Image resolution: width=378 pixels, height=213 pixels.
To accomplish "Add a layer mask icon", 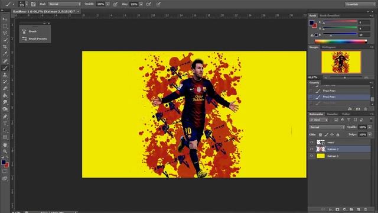I will 337,209.
